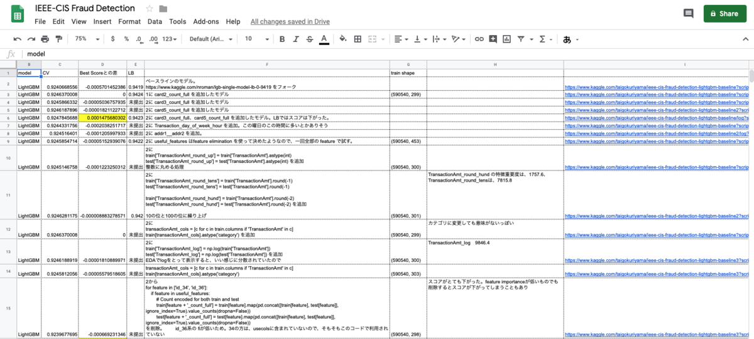Click the green Share button

pos(724,13)
